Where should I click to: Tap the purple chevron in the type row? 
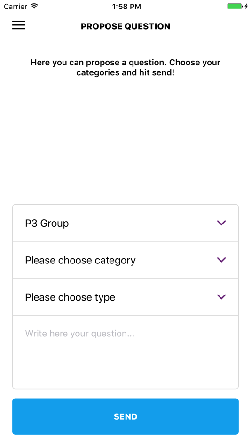tap(221, 297)
